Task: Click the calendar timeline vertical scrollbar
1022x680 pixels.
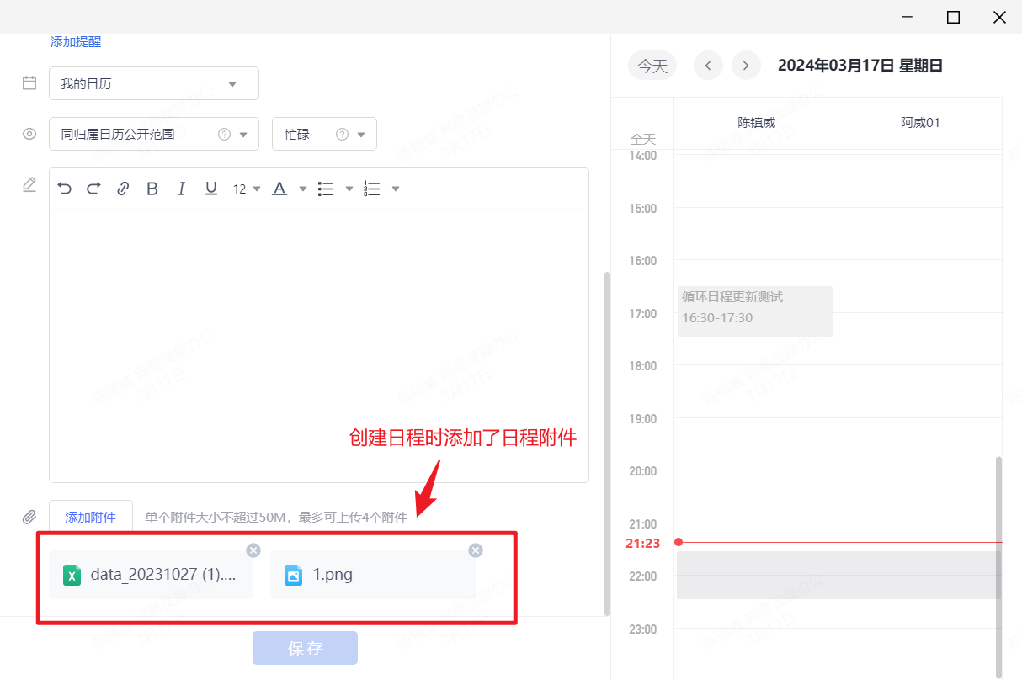Action: 999,566
